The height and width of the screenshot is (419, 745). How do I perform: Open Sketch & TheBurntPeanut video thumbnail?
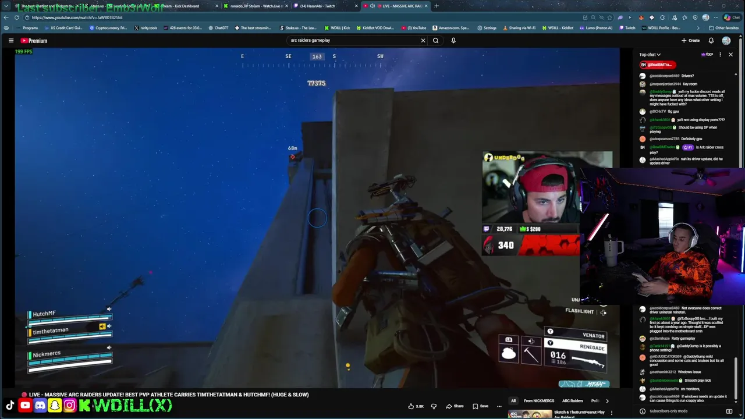[x=530, y=414]
